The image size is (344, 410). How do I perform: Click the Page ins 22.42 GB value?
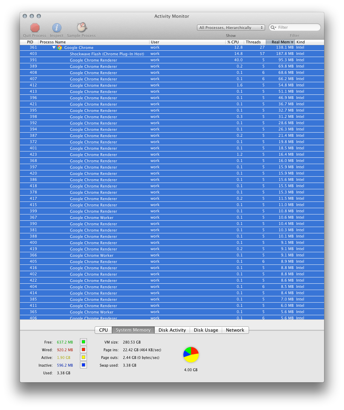tap(142, 350)
